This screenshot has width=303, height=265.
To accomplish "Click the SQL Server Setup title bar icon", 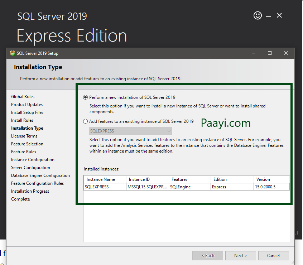I will point(13,53).
